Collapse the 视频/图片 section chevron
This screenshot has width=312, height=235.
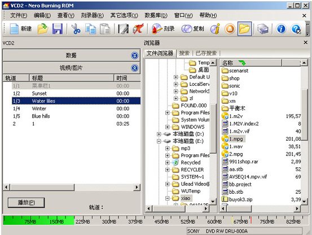135,68
